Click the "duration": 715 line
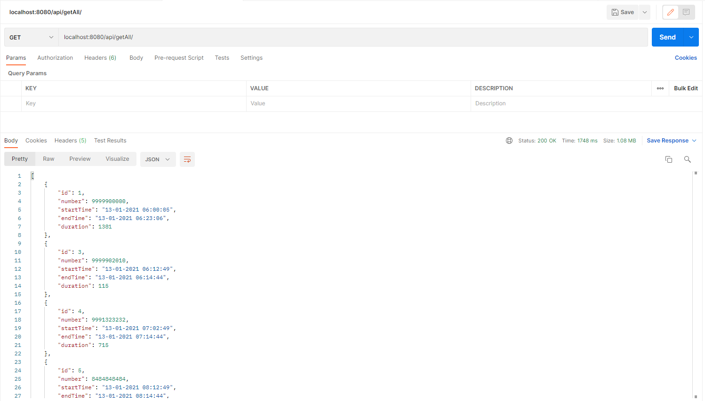Viewport: 705px width, 401px height. coord(83,345)
